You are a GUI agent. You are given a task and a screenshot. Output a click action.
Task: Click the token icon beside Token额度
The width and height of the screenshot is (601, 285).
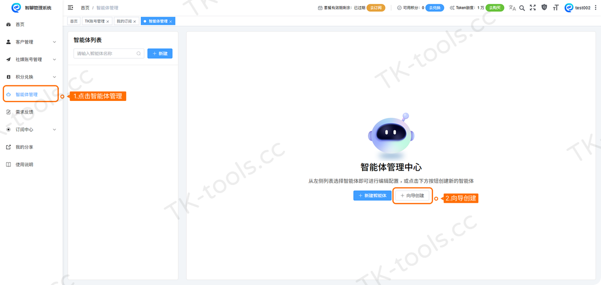click(x=452, y=8)
